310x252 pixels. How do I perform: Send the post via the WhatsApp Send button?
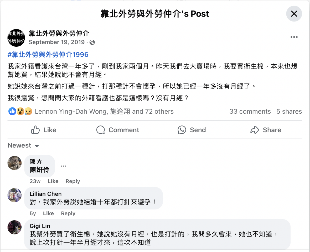(192, 130)
